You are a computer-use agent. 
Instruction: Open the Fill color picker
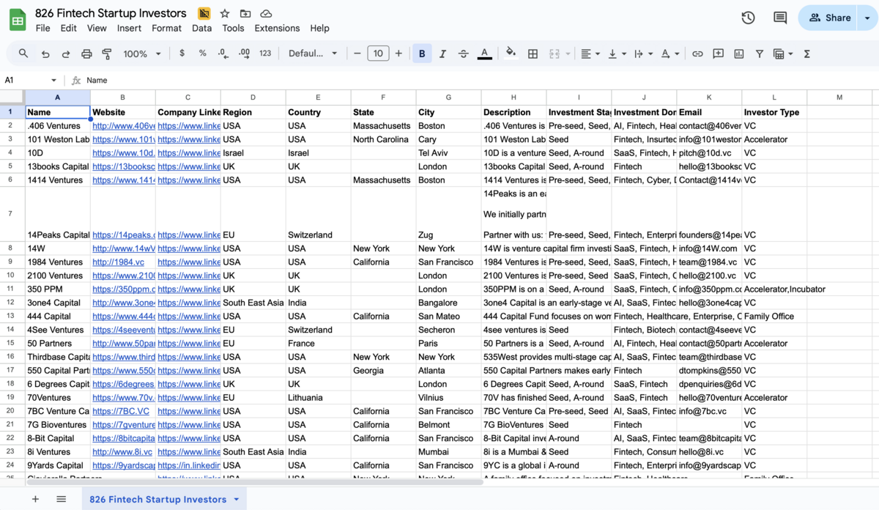[511, 53]
